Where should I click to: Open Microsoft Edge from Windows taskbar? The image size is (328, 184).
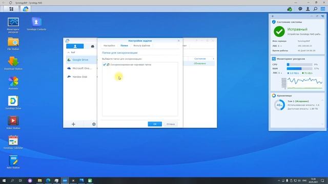click(x=48, y=180)
